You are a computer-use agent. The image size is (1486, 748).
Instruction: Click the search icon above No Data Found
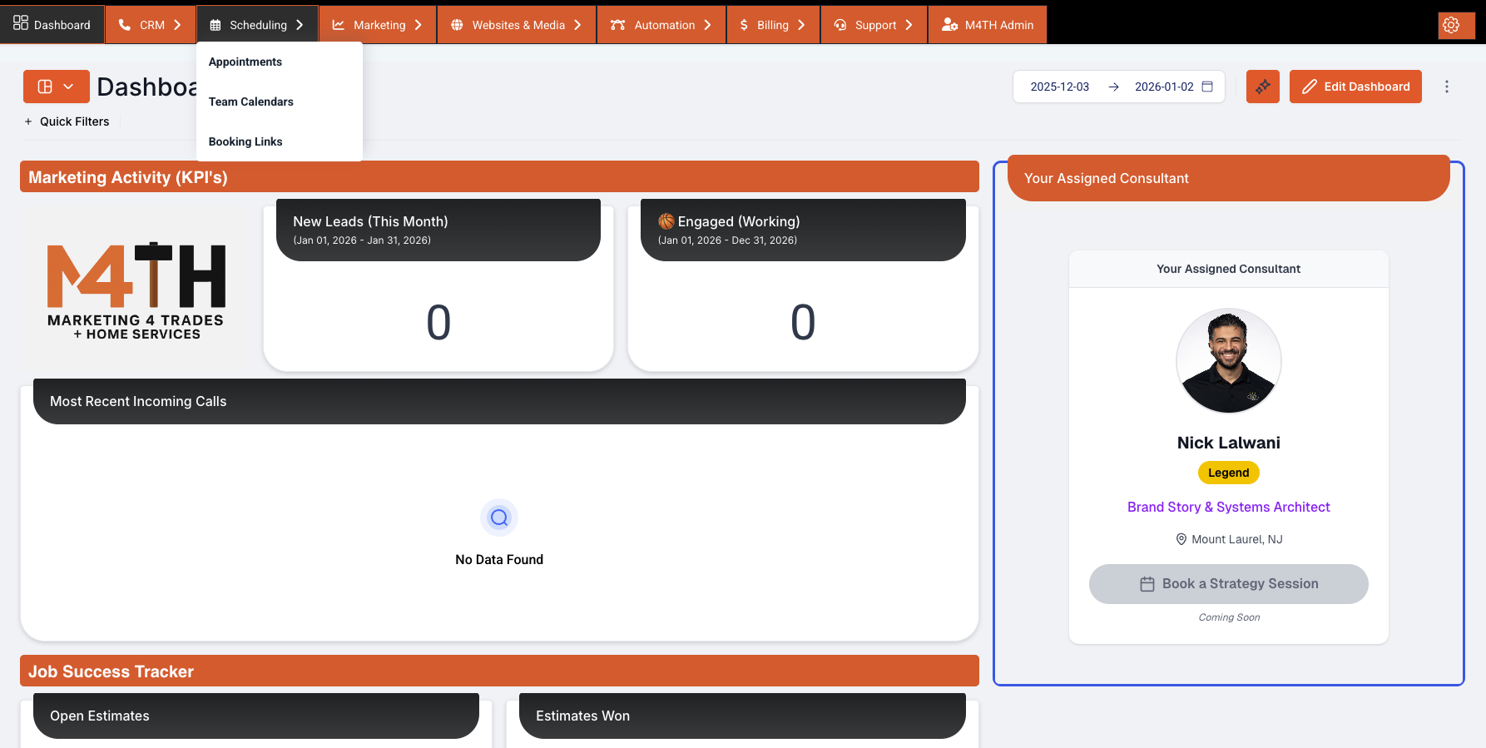(499, 518)
